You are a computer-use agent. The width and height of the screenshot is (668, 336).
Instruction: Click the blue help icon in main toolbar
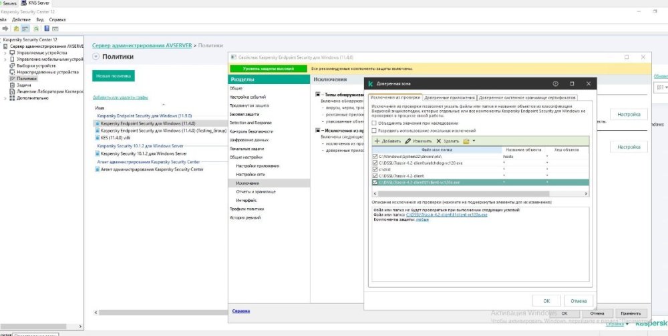tap(47, 29)
